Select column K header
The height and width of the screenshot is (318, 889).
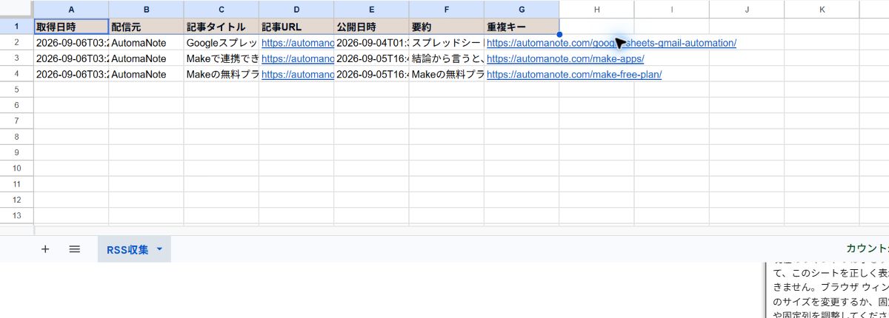(822, 9)
